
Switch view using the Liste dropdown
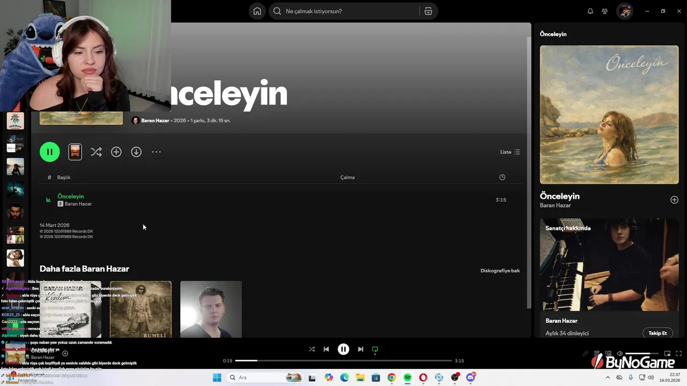(x=510, y=152)
